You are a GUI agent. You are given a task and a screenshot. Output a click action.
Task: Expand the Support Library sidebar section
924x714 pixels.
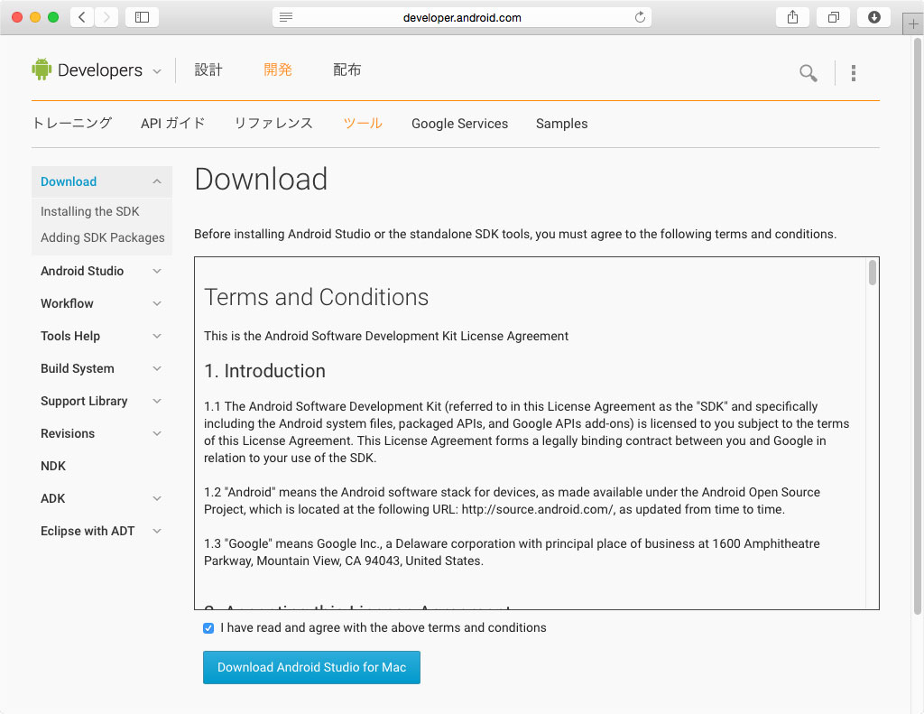click(157, 401)
